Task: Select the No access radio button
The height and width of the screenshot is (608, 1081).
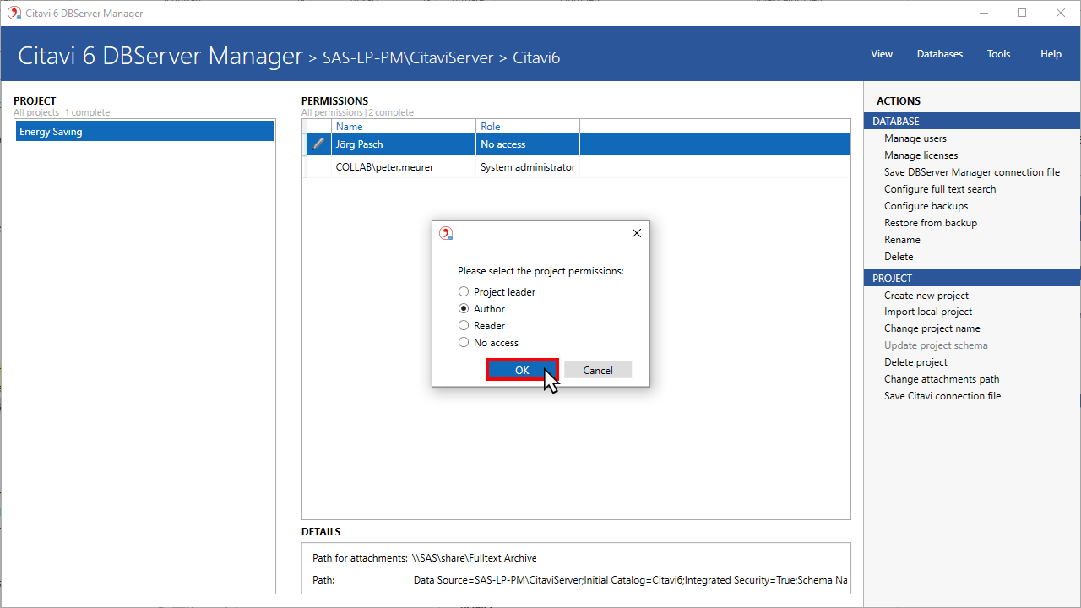Action: point(464,343)
